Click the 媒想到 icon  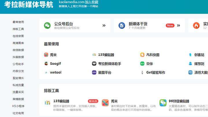point(190,63)
